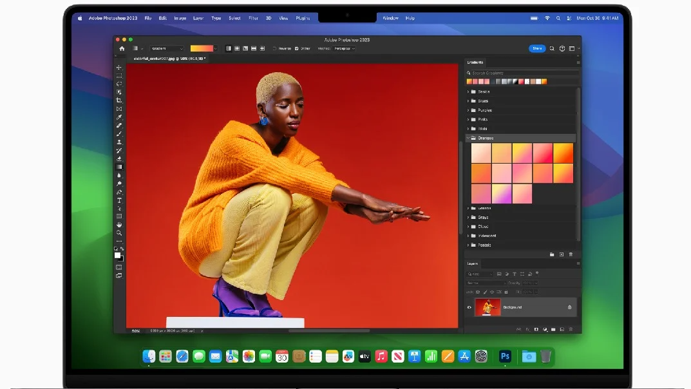Select the Rectangle shape tool
This screenshot has width=691, height=389.
pos(119,216)
